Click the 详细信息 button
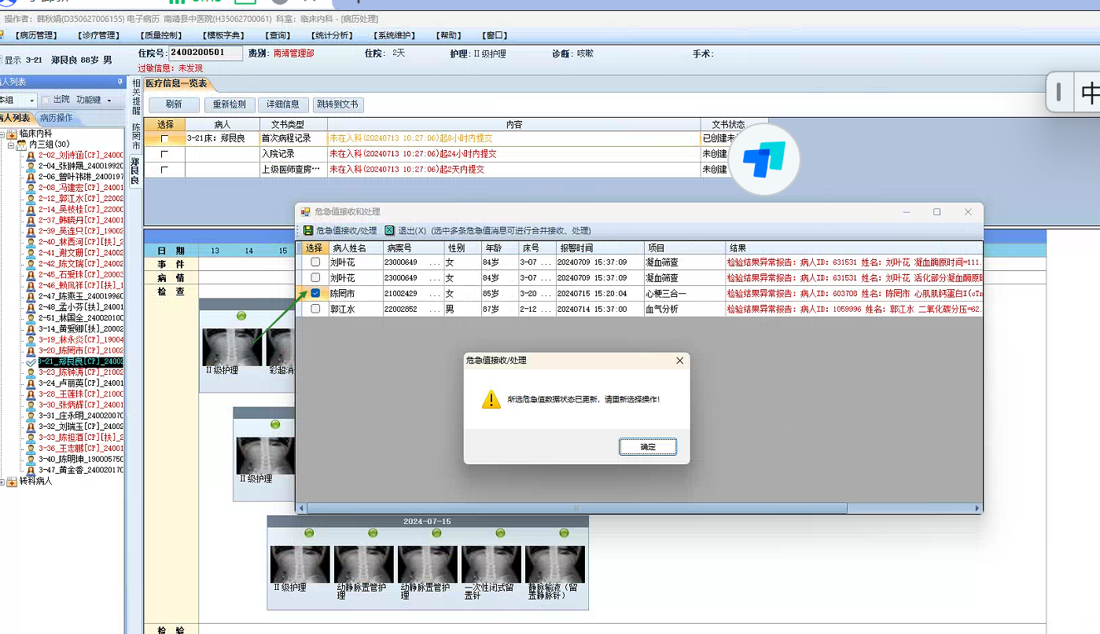The width and height of the screenshot is (1100, 634). point(283,104)
